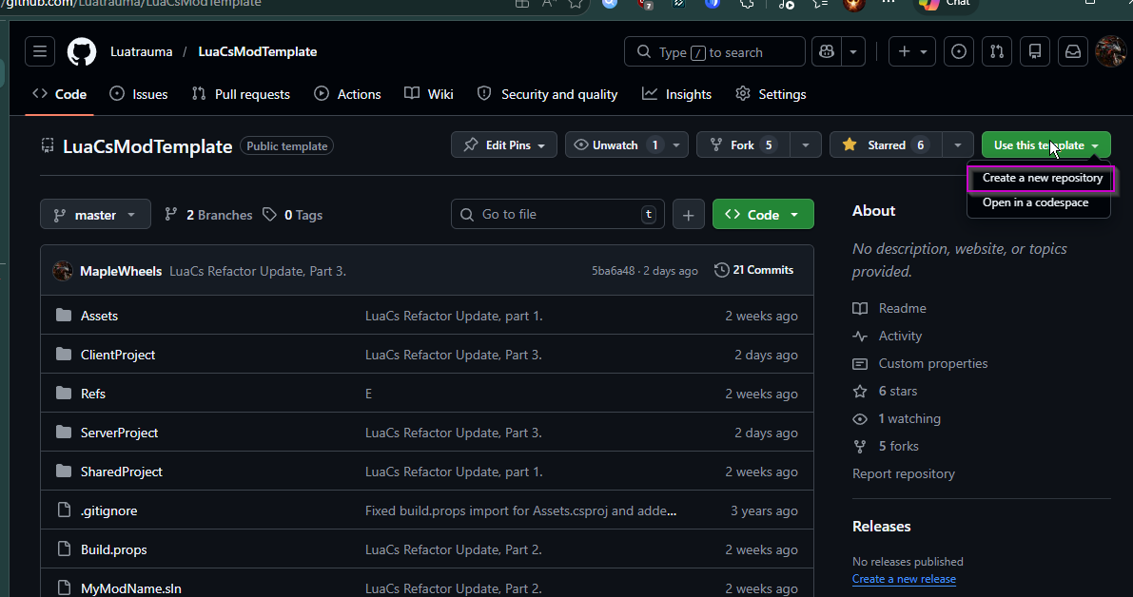
Task: Click MapleWheels author avatar
Action: pyautogui.click(x=63, y=271)
